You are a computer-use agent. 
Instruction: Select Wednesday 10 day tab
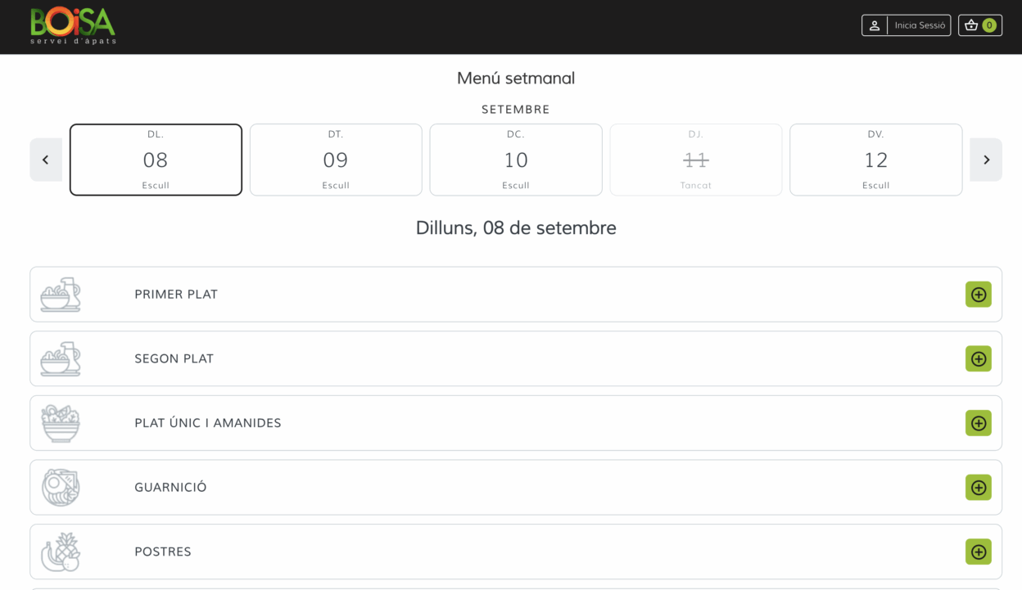pyautogui.click(x=516, y=160)
